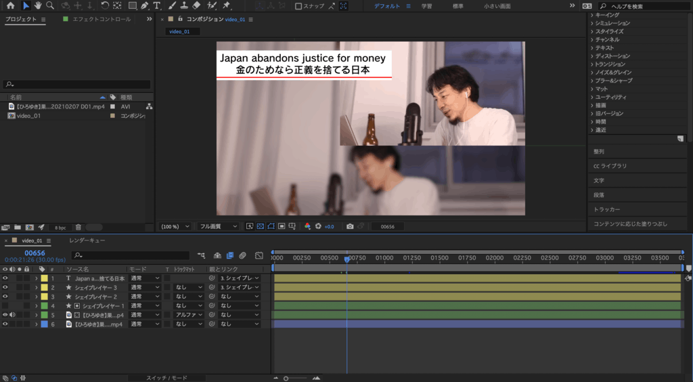Open the レンダーキュー tab
Viewport: 693px width, 382px height.
(x=87, y=240)
